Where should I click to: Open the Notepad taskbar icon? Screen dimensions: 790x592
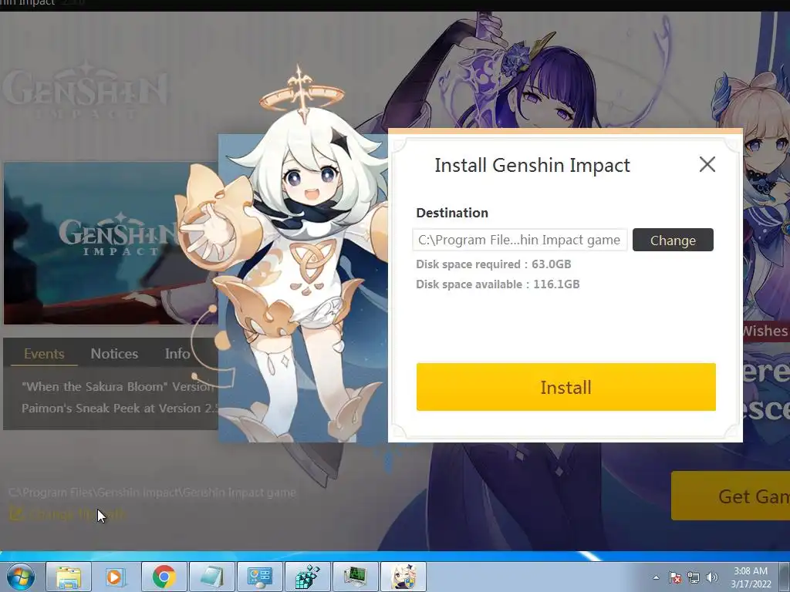[x=212, y=577]
